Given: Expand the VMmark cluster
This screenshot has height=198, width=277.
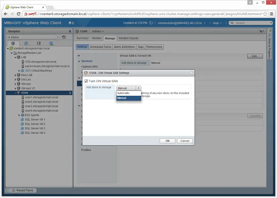Looking at the screenshot, I should [15, 84].
